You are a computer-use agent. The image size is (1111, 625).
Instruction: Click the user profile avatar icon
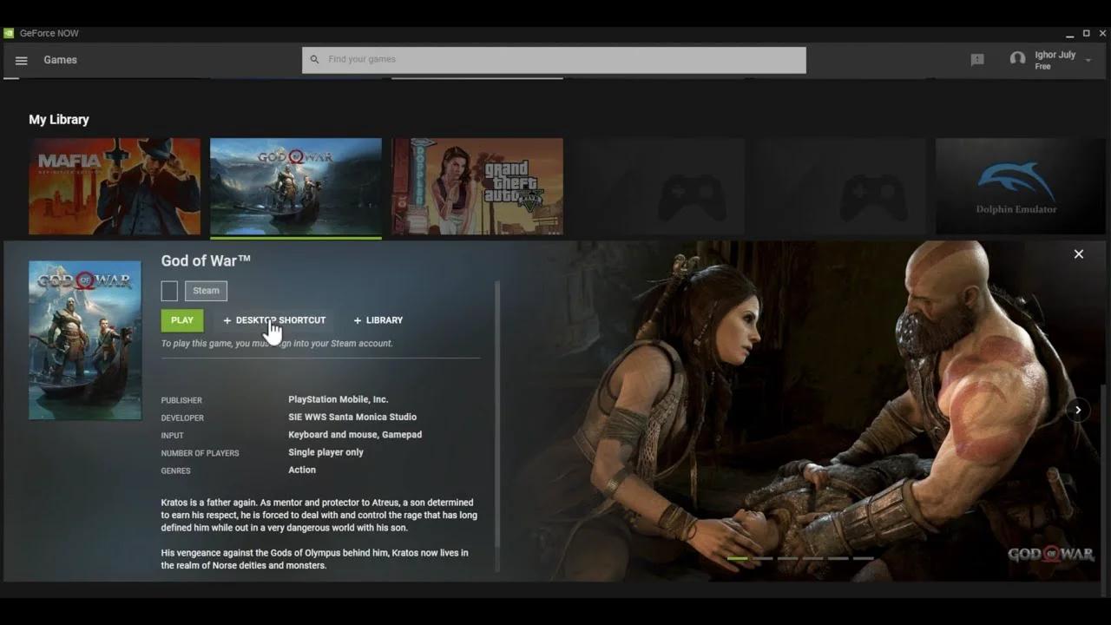tap(1017, 59)
